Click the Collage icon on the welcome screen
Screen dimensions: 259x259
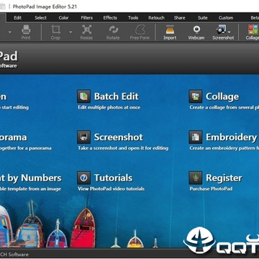[196, 96]
